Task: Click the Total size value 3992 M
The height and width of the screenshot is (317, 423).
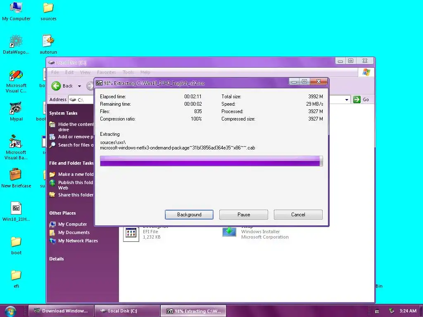Action: pyautogui.click(x=315, y=97)
